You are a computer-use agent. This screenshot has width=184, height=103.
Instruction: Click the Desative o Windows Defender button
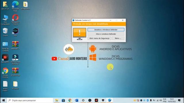pyautogui.click(x=106, y=30)
